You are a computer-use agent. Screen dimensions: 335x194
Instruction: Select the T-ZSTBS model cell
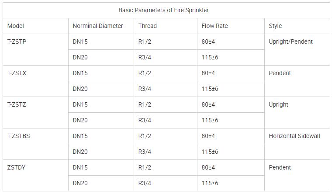pos(19,136)
